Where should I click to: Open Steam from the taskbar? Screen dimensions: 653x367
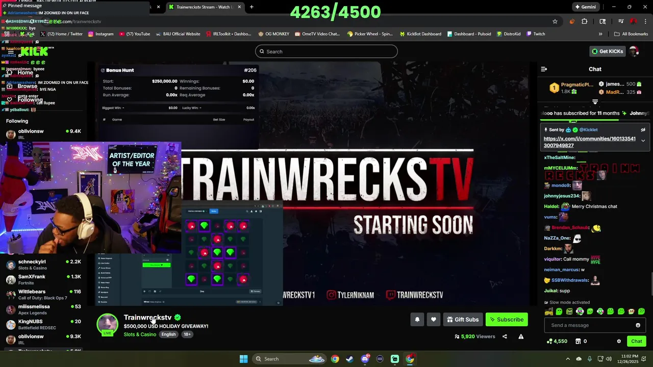(x=349, y=359)
